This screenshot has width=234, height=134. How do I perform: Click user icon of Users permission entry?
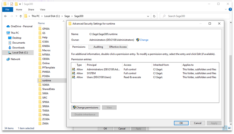click(x=74, y=77)
